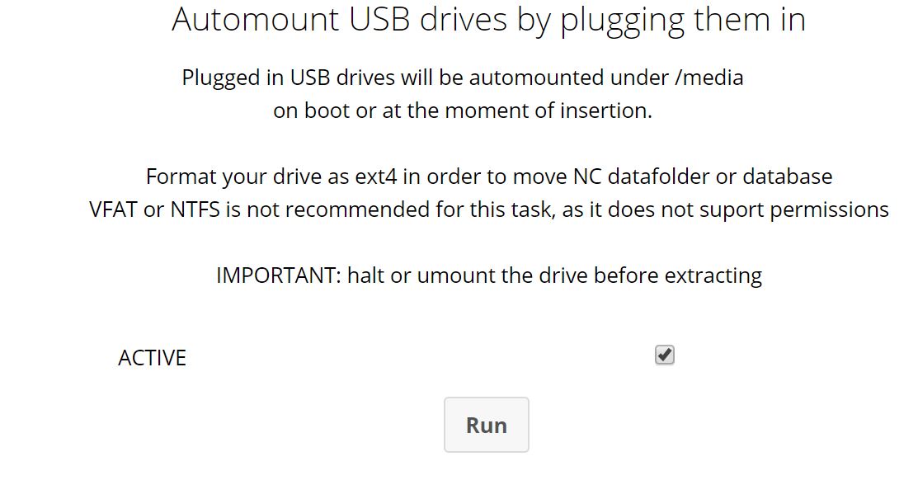918x480 pixels.
Task: Click the 'on boot or at insertion' text
Action: 463,110
